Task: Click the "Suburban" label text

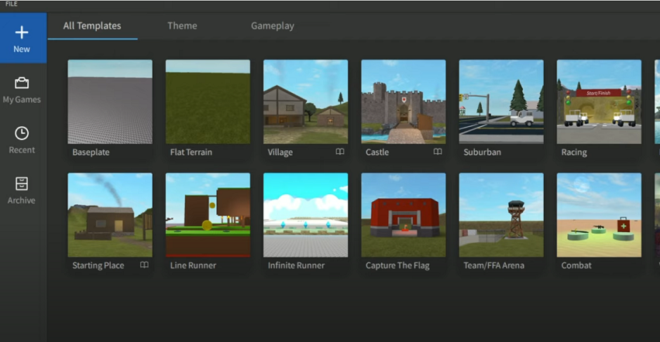Action: coord(483,152)
